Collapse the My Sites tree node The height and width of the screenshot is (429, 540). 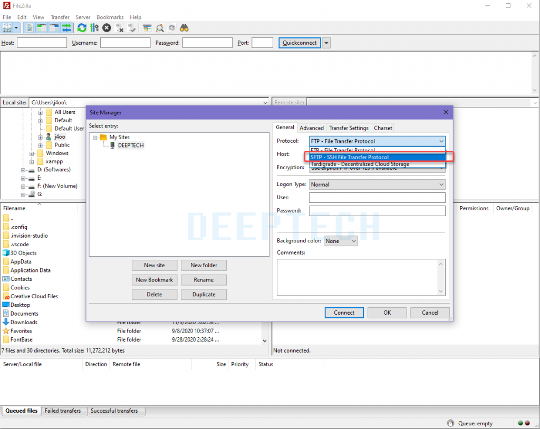tap(95, 138)
